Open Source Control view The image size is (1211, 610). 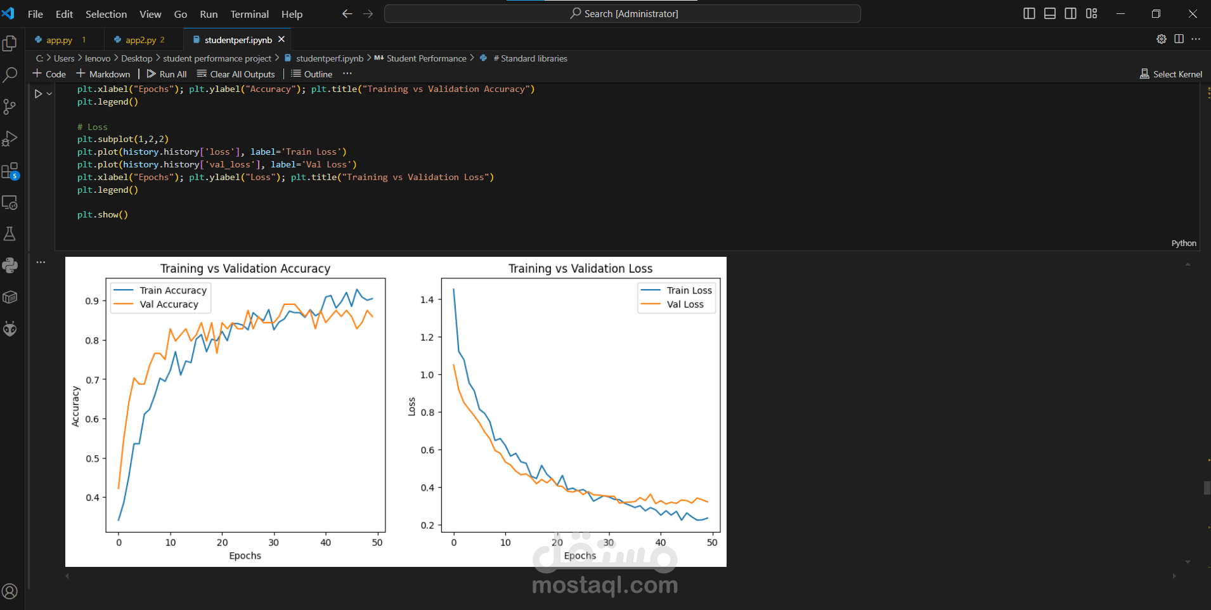[10, 107]
